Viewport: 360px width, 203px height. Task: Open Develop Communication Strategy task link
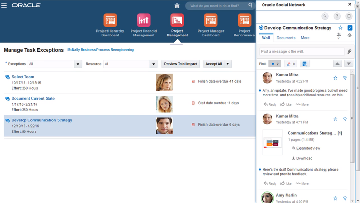(42, 120)
